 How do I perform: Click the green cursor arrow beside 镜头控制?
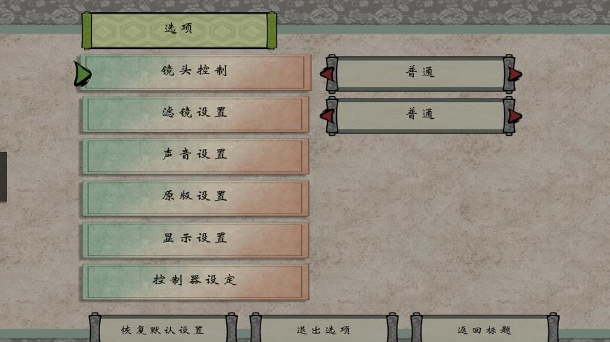coord(82,74)
